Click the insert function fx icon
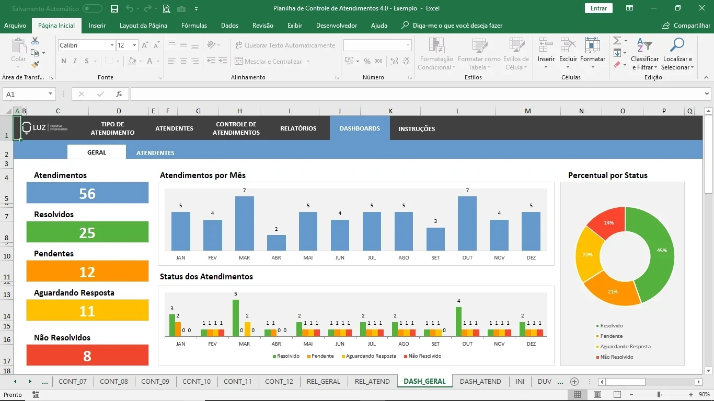 tap(119, 94)
